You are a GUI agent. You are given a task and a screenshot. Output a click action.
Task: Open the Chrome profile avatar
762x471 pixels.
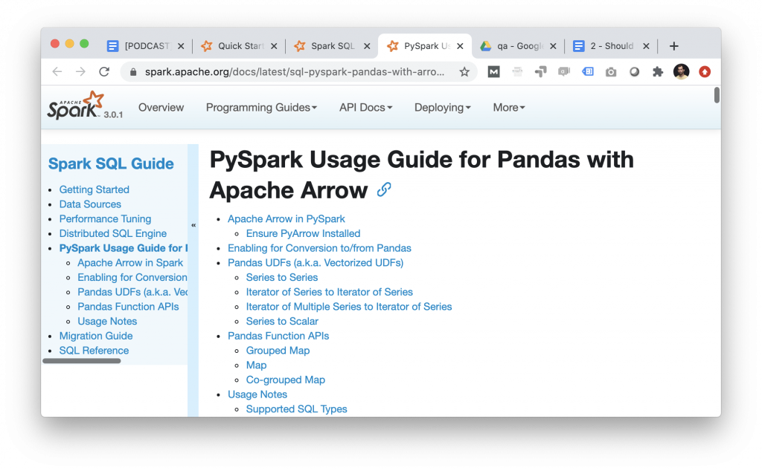pos(681,72)
